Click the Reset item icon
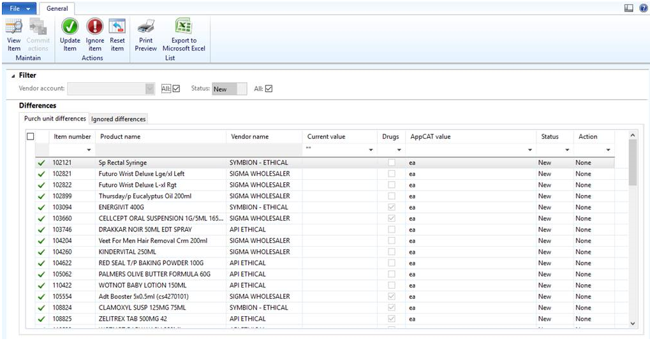The height and width of the screenshot is (348, 650). [117, 27]
